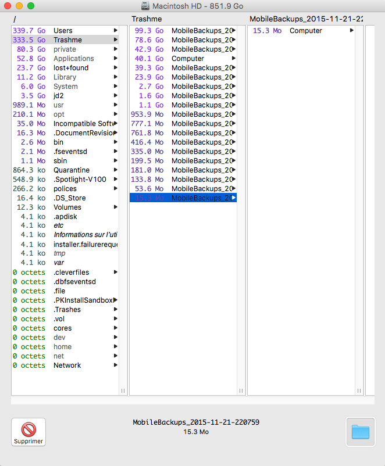The width and height of the screenshot is (385, 466).
Task: Select the .DS_Store file
Action: tap(65, 198)
